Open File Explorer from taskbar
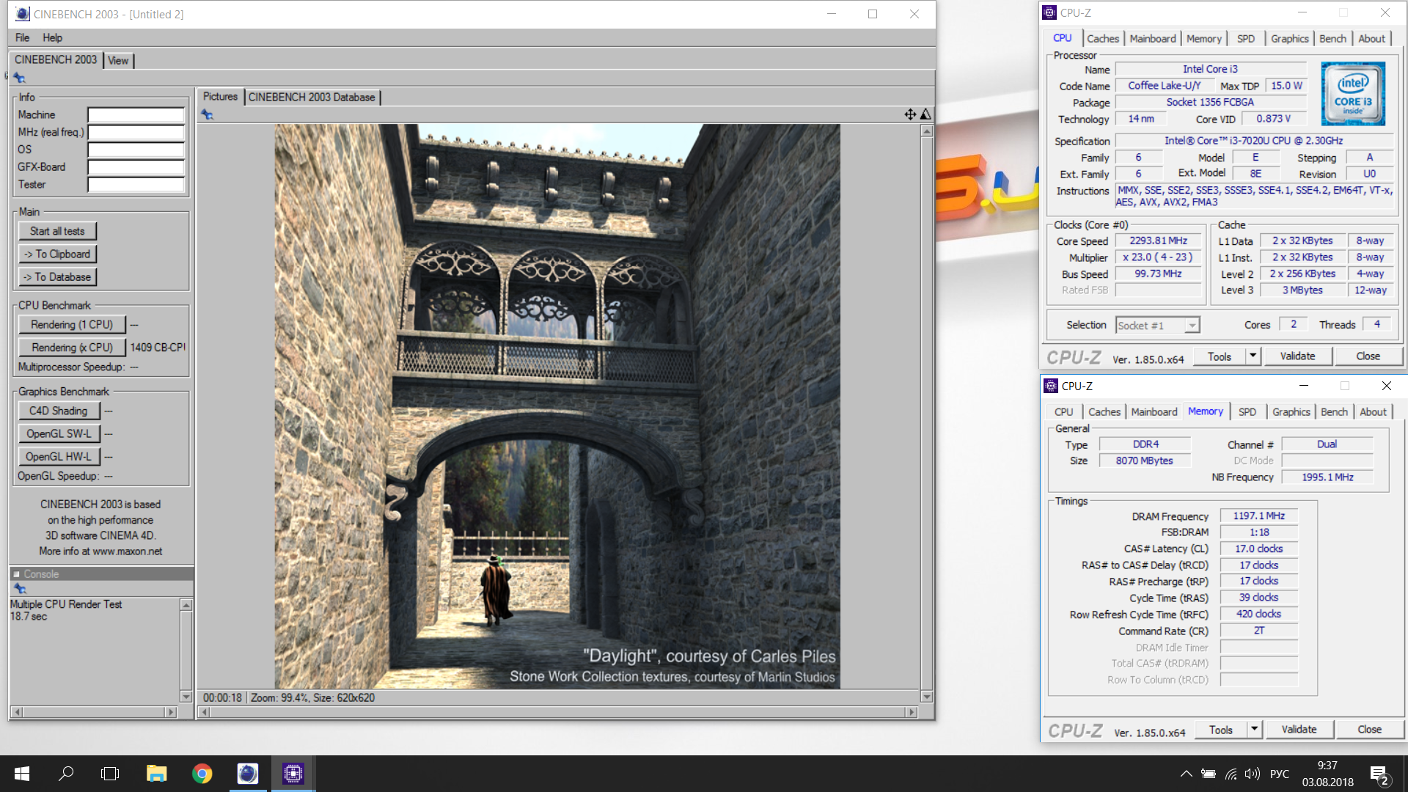Image resolution: width=1408 pixels, height=792 pixels. pos(156,774)
